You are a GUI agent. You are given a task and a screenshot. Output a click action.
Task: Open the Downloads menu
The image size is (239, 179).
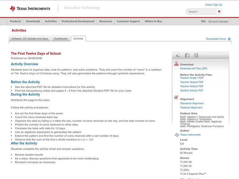[x=33, y=21]
